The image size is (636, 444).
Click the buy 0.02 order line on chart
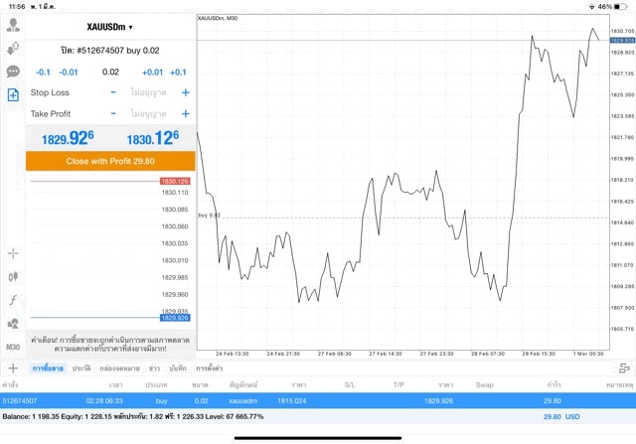tap(403, 219)
